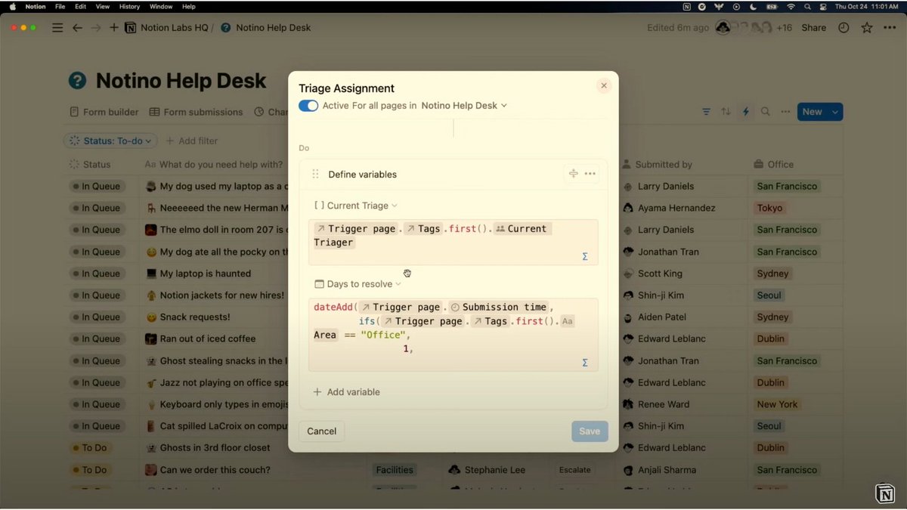The height and width of the screenshot is (510, 907).
Task: Open row Can we order this couch?
Action: point(215,470)
